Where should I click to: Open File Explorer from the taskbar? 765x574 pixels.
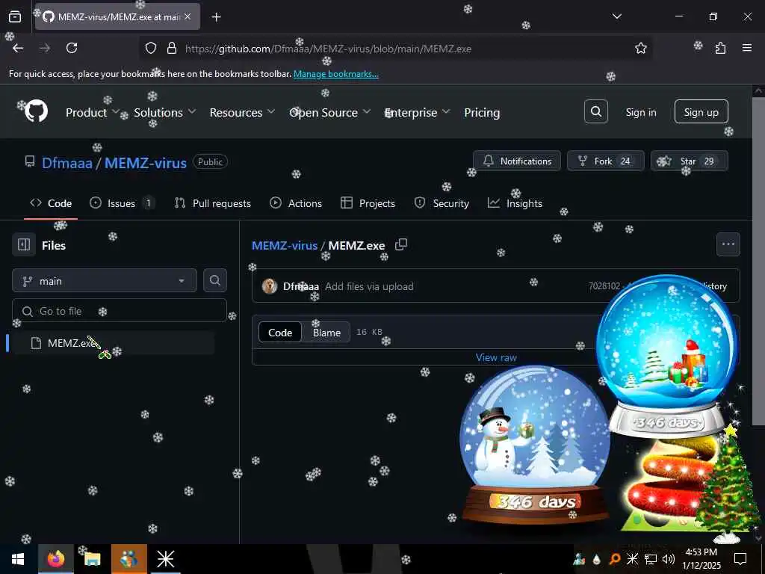point(92,559)
